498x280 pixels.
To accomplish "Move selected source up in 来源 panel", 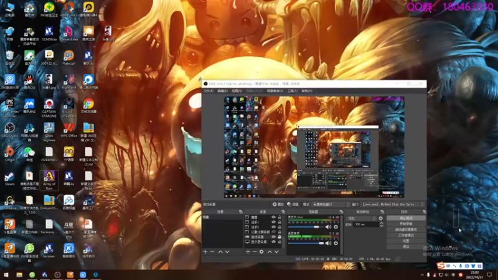I will tap(270, 252).
